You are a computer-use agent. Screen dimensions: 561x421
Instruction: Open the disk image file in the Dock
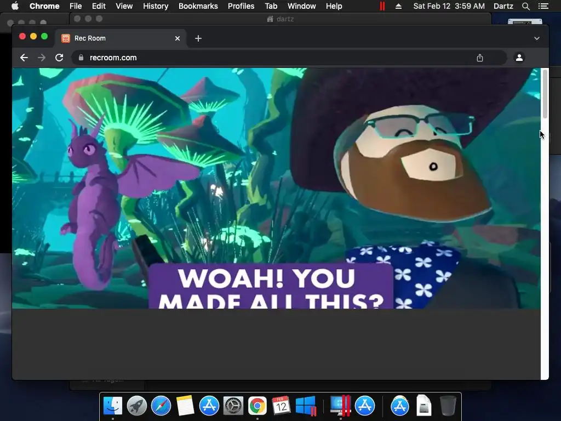point(423,406)
